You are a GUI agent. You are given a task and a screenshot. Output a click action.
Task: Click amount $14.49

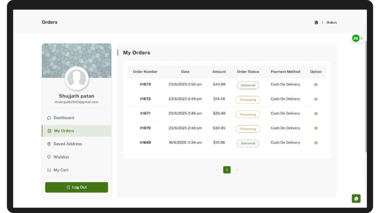tap(219, 99)
